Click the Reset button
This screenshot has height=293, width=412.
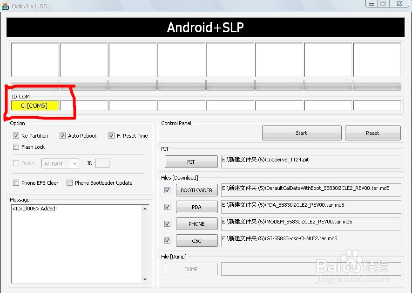(372, 133)
